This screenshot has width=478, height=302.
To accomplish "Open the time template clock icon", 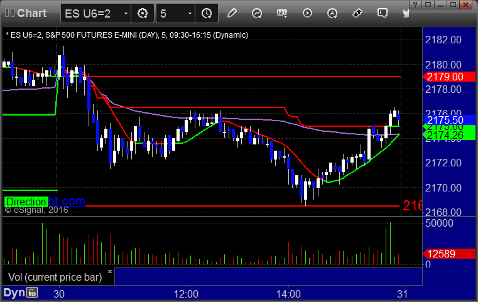I will [x=207, y=13].
